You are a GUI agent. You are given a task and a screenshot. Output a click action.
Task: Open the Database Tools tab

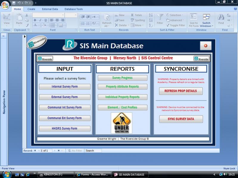point(74,9)
